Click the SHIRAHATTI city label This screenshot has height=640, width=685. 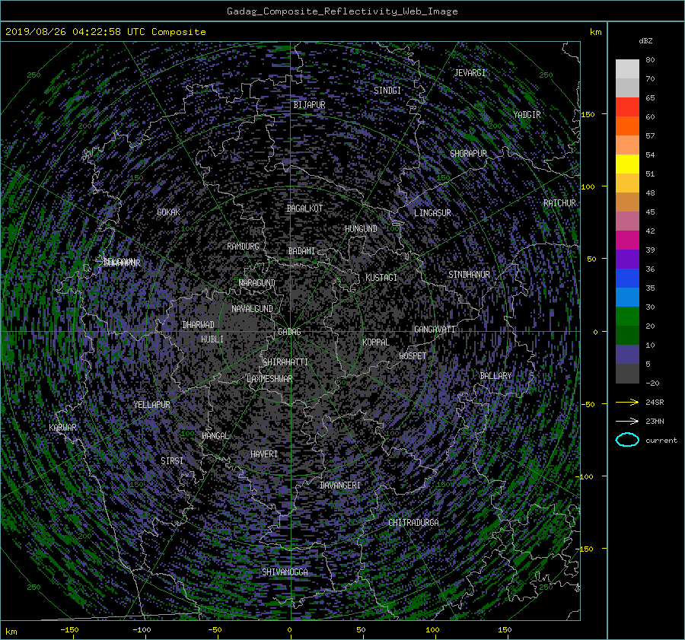coord(285,362)
